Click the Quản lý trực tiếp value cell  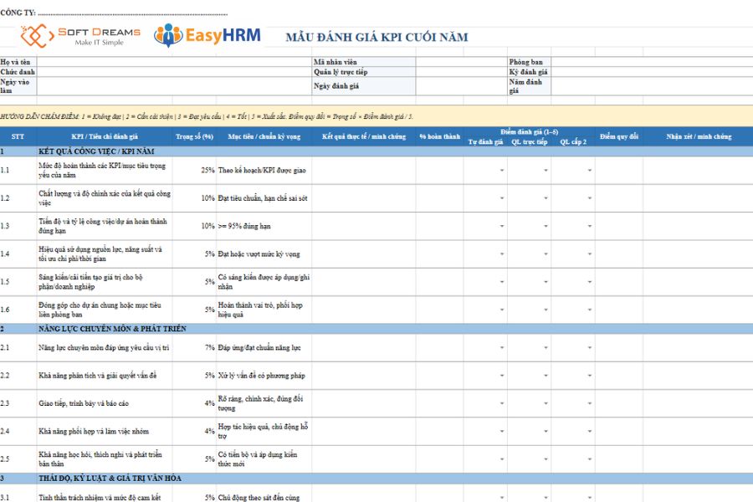tap(462, 72)
